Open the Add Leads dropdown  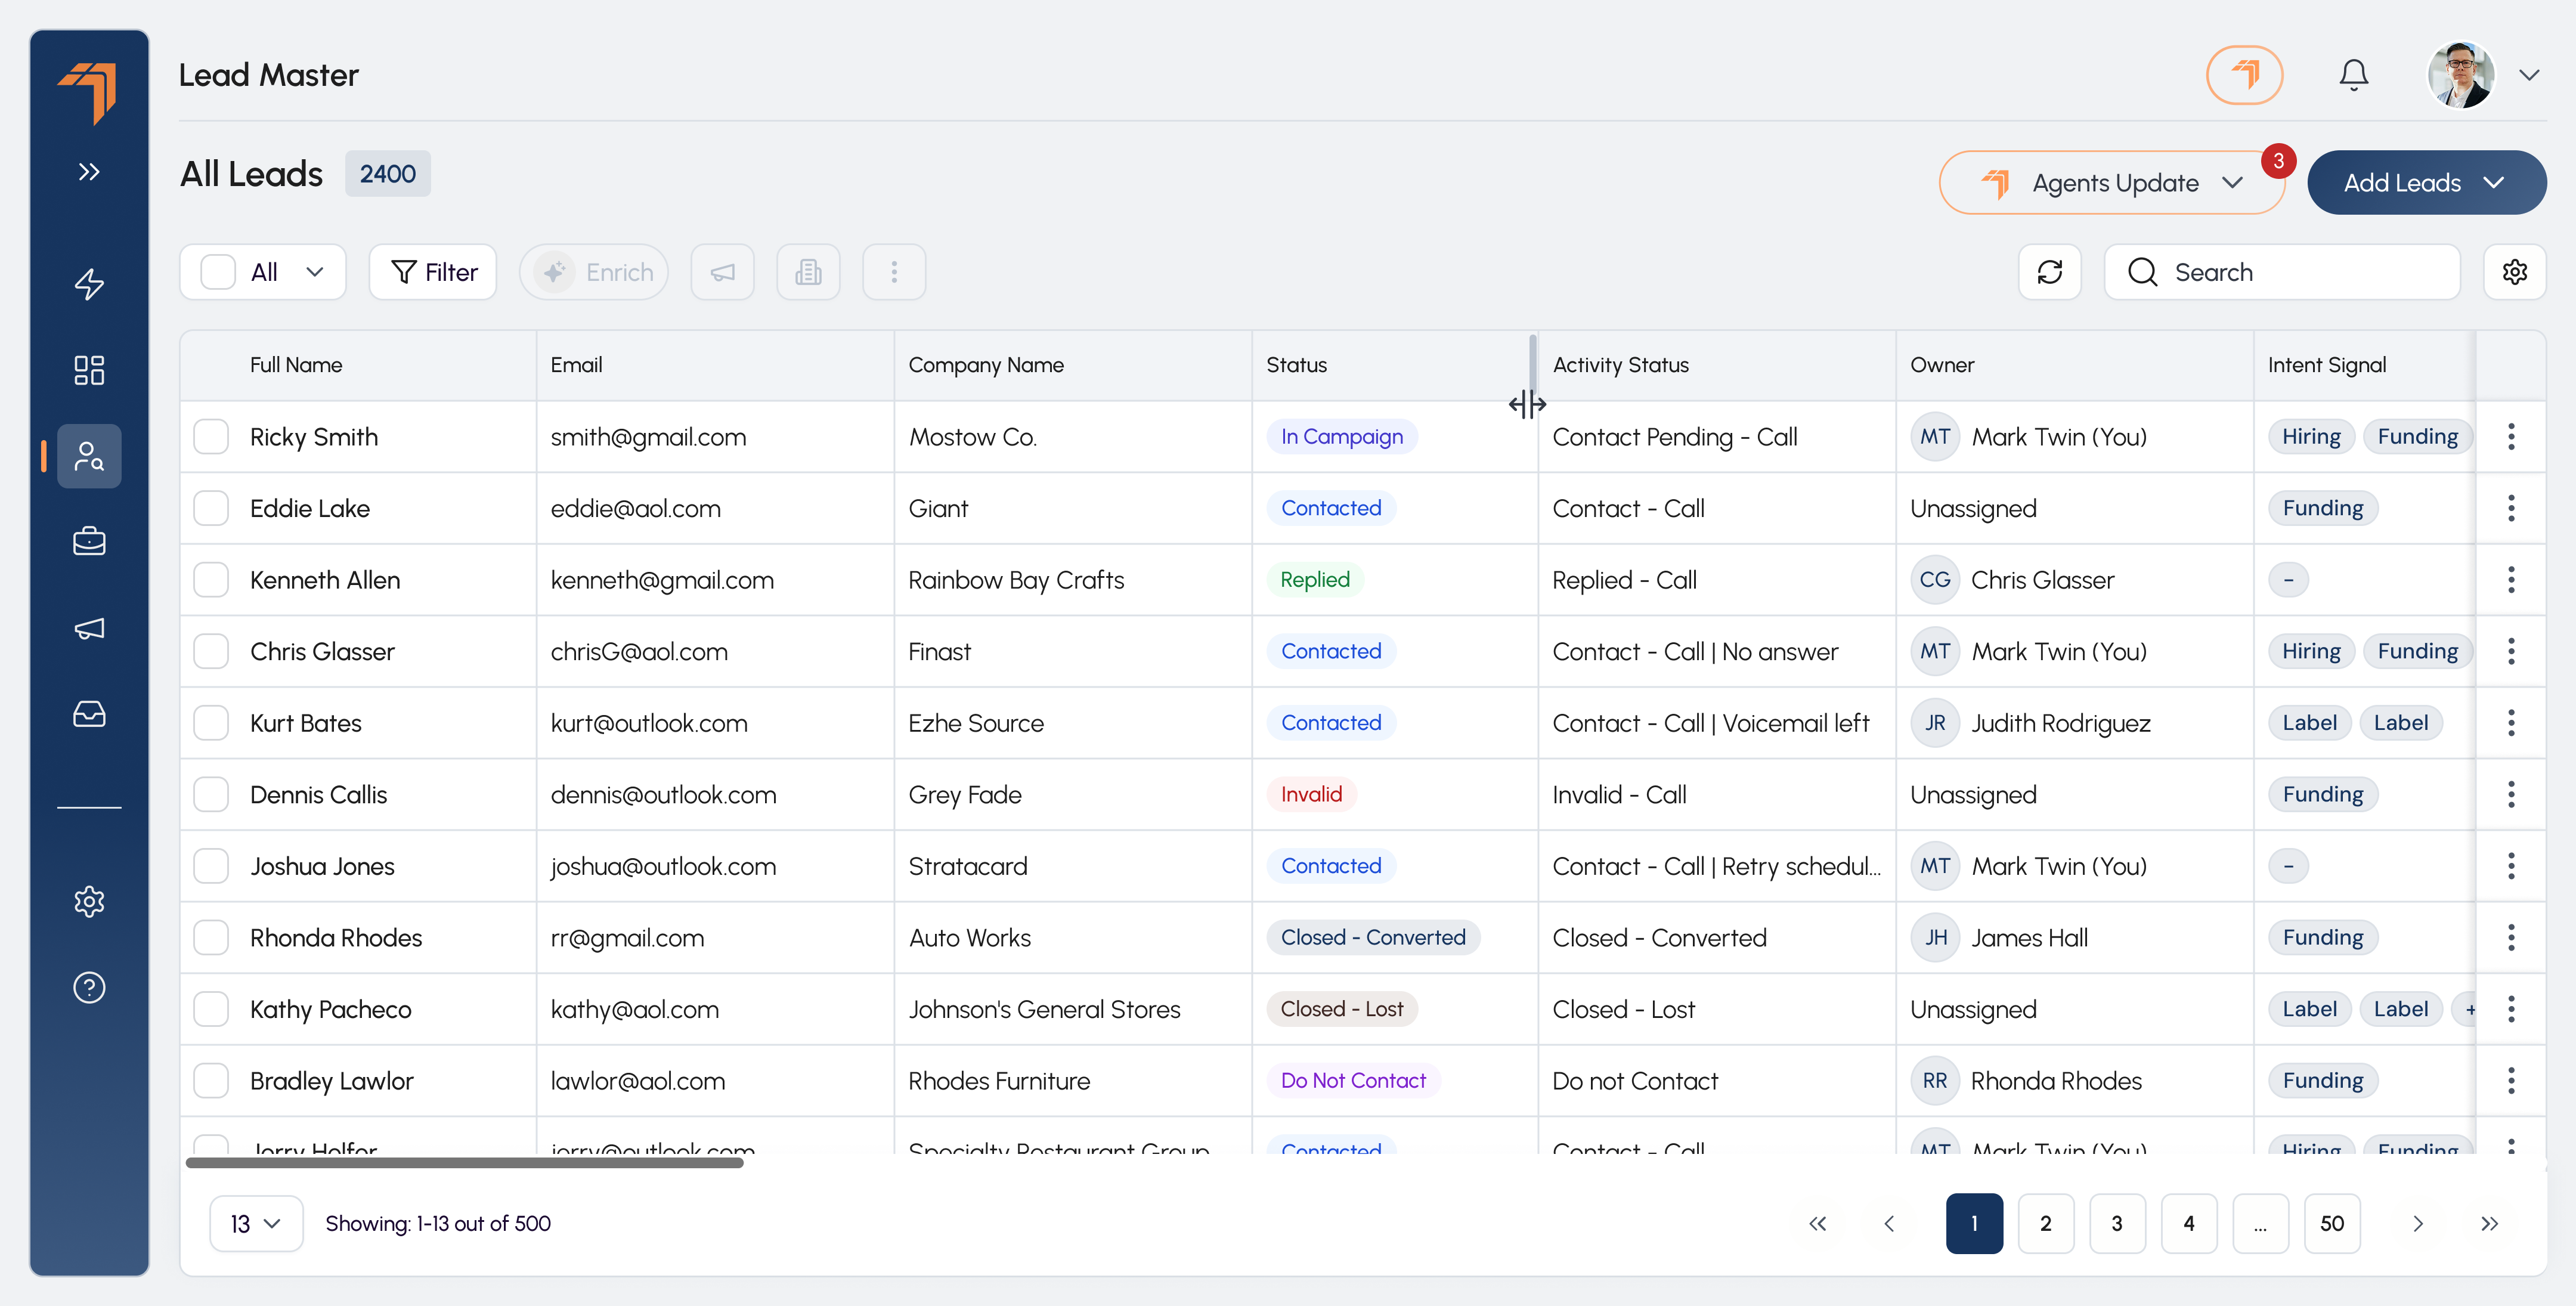pos(2426,182)
